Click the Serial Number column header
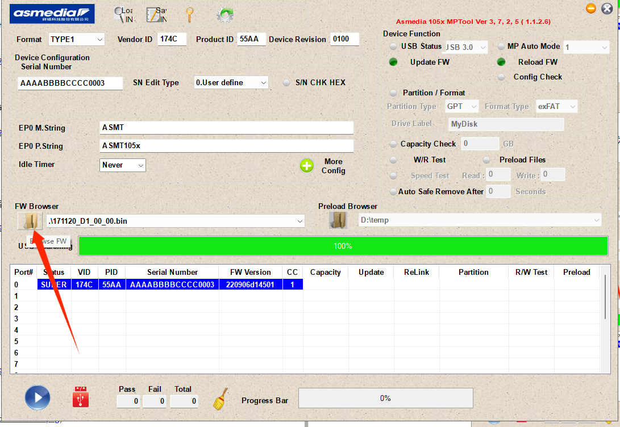 (x=172, y=272)
